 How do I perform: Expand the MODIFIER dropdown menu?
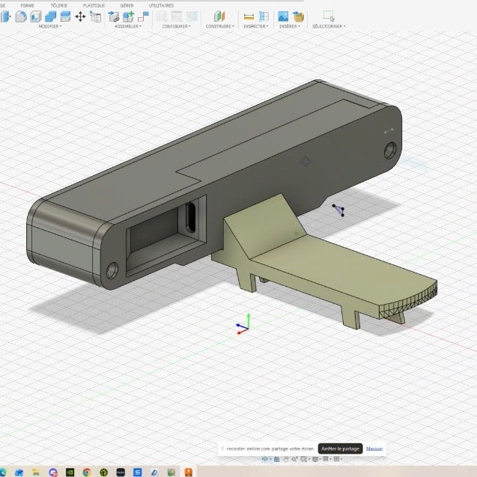pyautogui.click(x=50, y=26)
